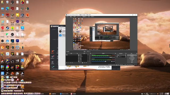The height and width of the screenshot is (95, 170).
Task: Select the scene entry in Scenes list
Action: click(72, 55)
